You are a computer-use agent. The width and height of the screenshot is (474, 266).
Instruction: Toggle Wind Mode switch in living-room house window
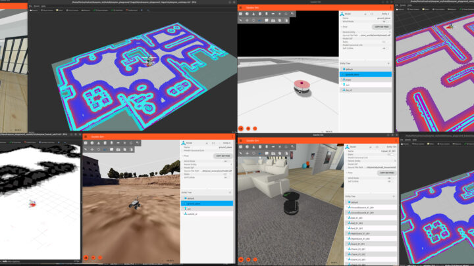pyautogui.click(x=390, y=178)
